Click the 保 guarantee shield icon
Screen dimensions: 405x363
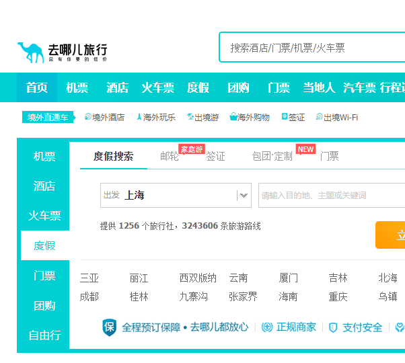tap(109, 327)
